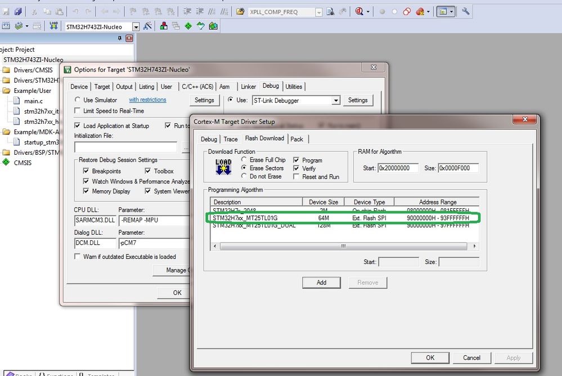The height and width of the screenshot is (376, 562).
Task: Click the Kill All Breakpoints icon
Action: 420,12
